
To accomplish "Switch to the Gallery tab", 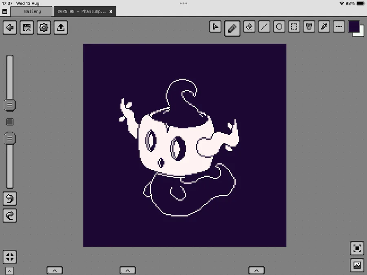I will pos(31,11).
